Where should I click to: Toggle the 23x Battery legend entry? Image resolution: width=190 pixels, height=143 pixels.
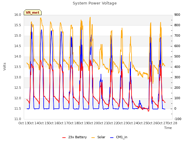click(x=75, y=137)
